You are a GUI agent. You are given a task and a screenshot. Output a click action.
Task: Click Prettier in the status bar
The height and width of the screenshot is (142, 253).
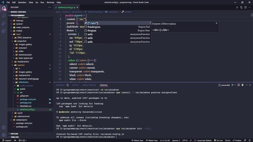[x=237, y=140]
